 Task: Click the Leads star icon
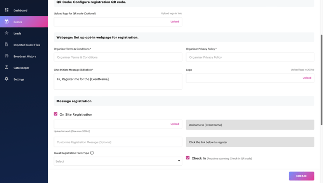[7, 33]
